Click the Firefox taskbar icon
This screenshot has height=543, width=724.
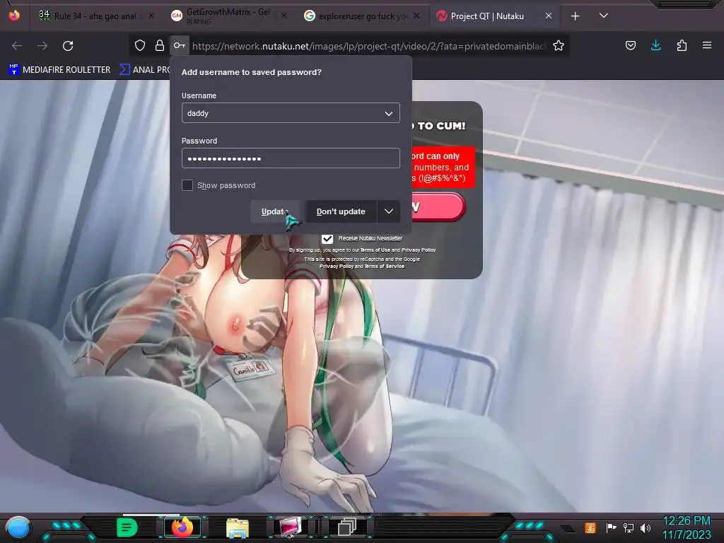click(x=182, y=527)
